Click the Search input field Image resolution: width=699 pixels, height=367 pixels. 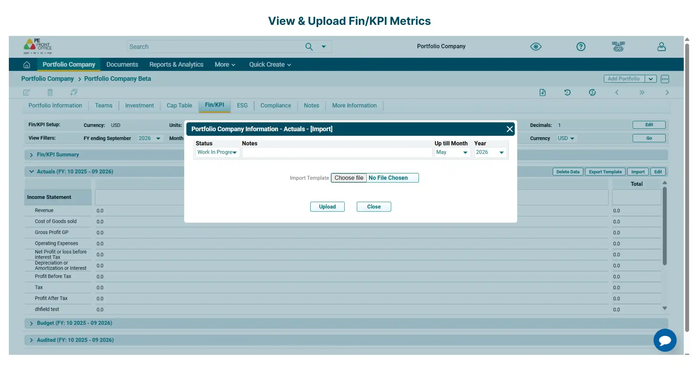tap(216, 47)
